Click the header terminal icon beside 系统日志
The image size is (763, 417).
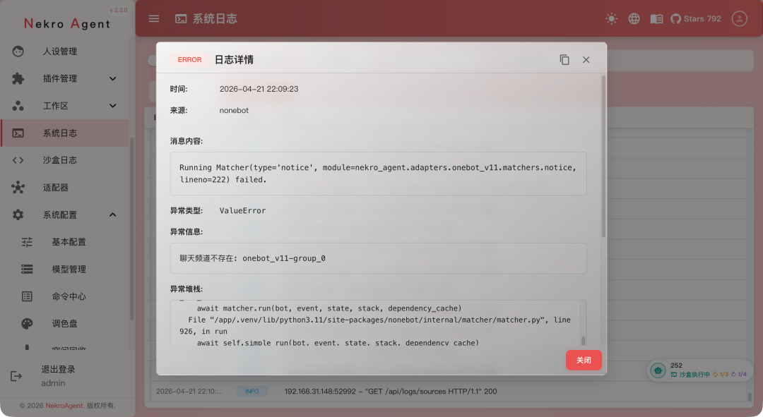pyautogui.click(x=181, y=18)
